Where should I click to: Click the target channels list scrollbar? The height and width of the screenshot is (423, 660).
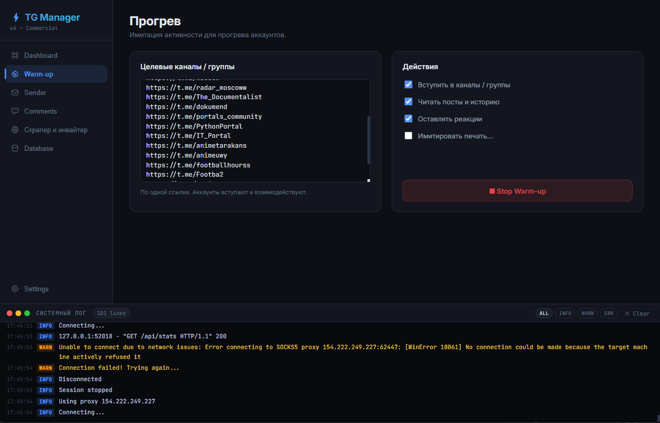pyautogui.click(x=368, y=139)
